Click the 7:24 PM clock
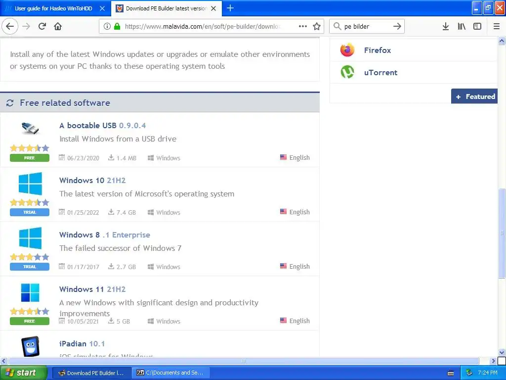506x380 pixels. (x=488, y=373)
